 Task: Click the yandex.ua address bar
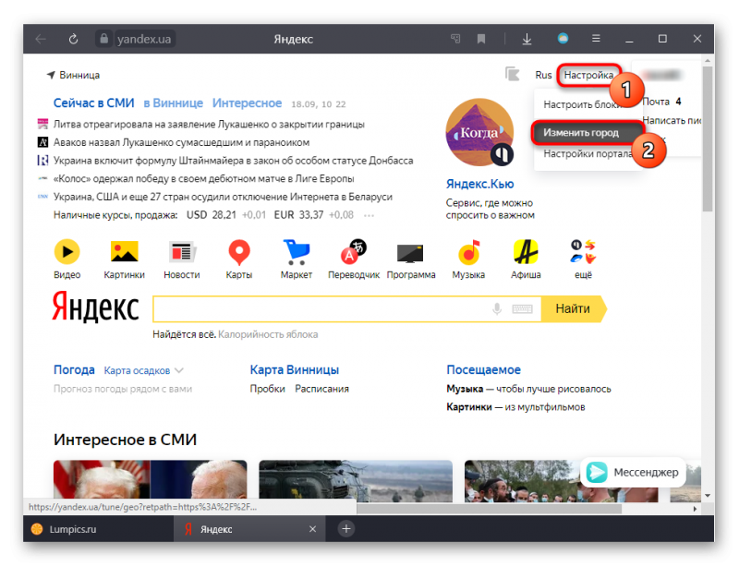144,39
